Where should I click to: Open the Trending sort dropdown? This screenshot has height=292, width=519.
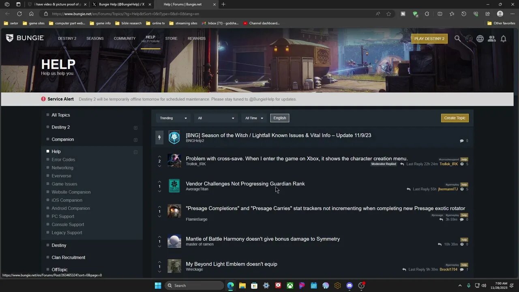coord(174,118)
